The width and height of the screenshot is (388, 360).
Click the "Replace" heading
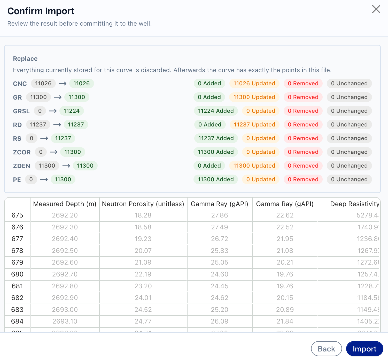click(x=25, y=59)
